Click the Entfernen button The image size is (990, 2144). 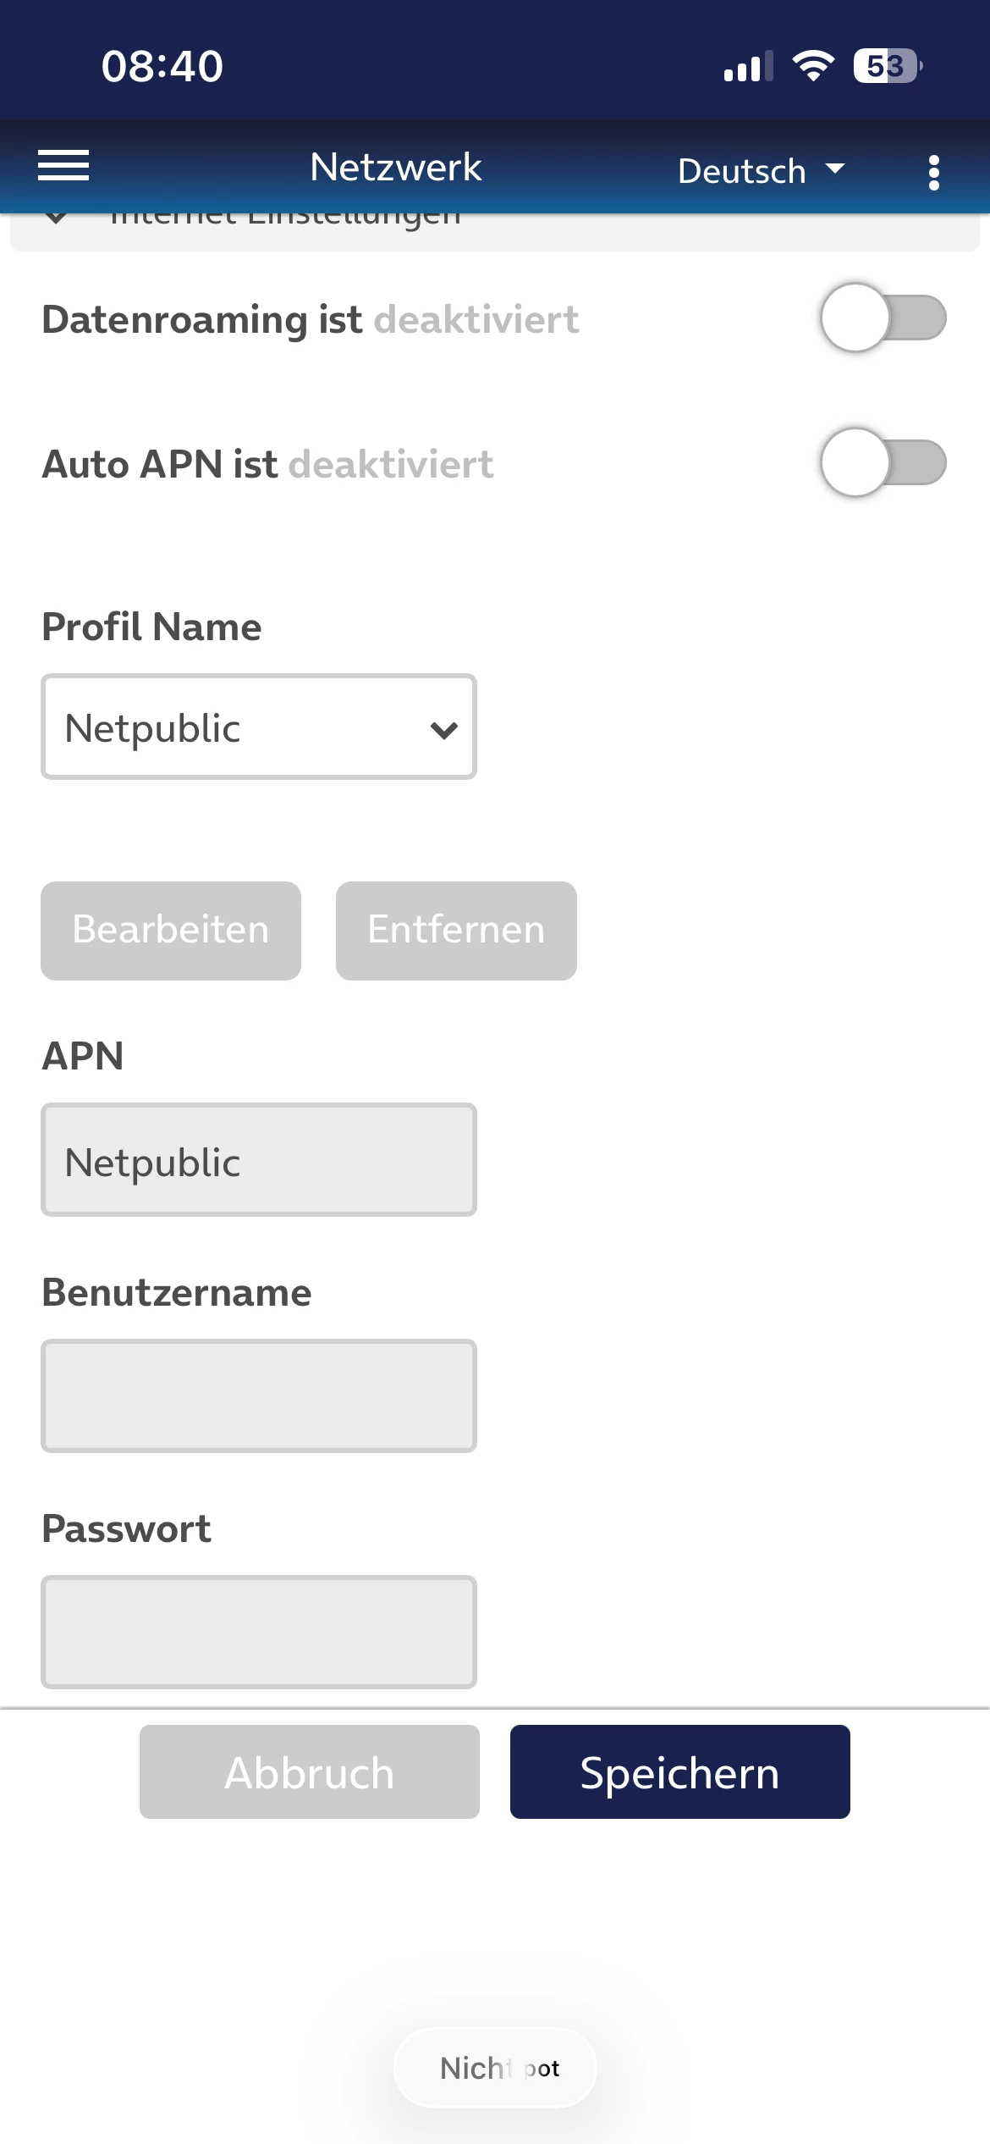tap(456, 931)
